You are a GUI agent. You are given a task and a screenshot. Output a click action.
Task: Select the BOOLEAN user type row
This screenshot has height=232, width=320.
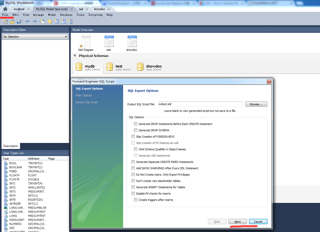pyautogui.click(x=35, y=167)
